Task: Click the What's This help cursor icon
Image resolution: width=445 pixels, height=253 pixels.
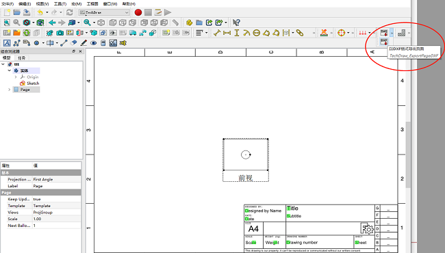Action: [x=236, y=23]
